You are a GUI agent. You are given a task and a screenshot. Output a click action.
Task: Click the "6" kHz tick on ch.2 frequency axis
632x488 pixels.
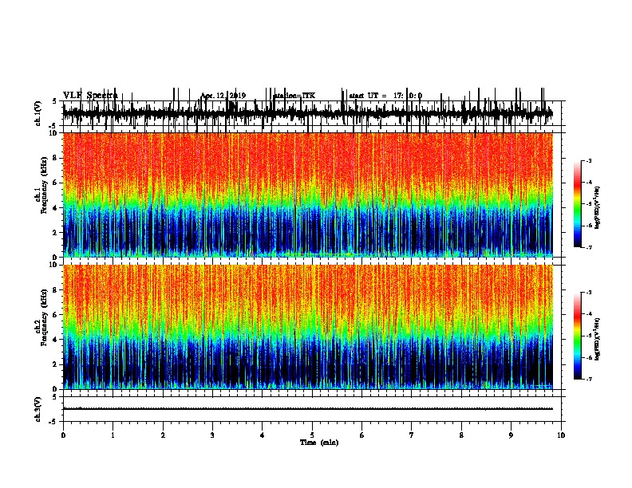coord(55,315)
